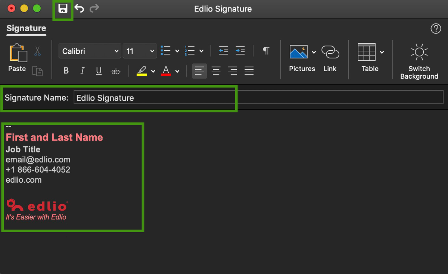Viewport: 448px width, 274px height.
Task: Switch the editor background
Action: click(419, 62)
